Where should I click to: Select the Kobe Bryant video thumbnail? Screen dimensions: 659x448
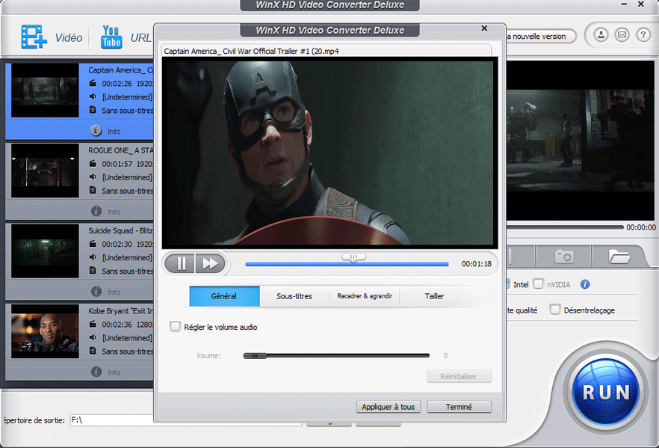coord(45,331)
